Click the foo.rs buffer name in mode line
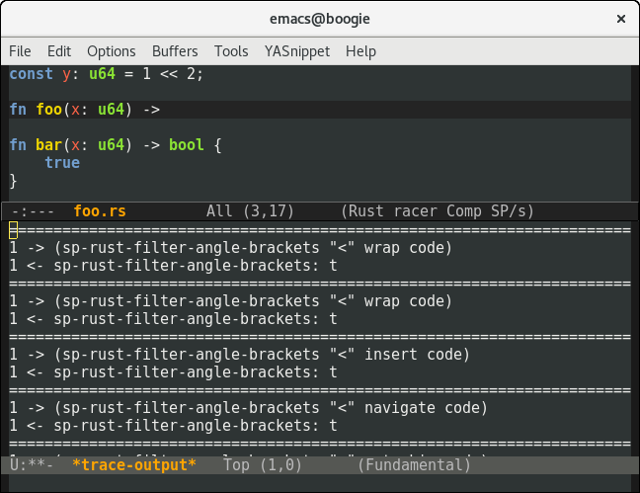Viewport: 640px width, 493px height. pos(99,210)
